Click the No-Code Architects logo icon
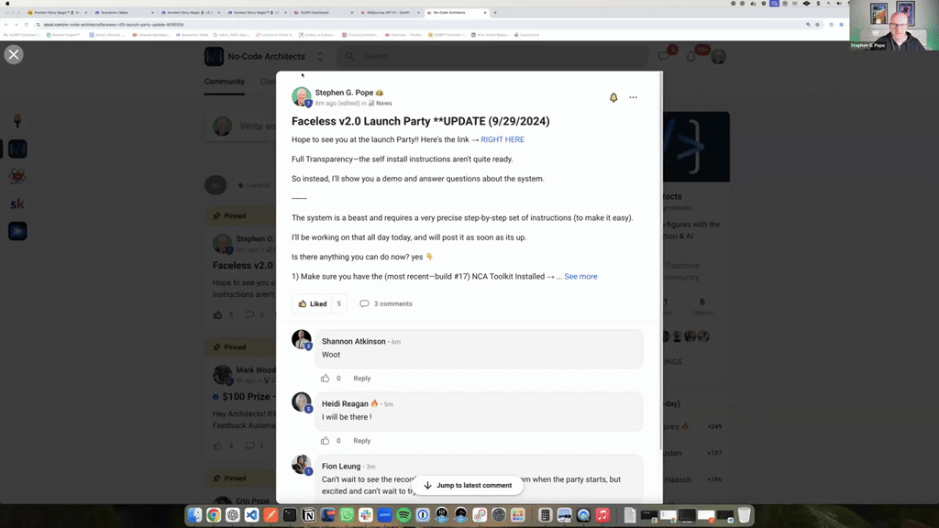The height and width of the screenshot is (528, 939). [x=214, y=56]
